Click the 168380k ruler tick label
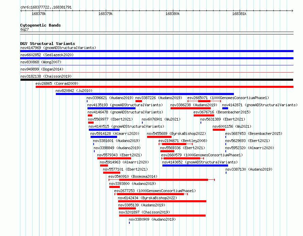The width and height of the screenshot is (303, 236). pos(173,14)
